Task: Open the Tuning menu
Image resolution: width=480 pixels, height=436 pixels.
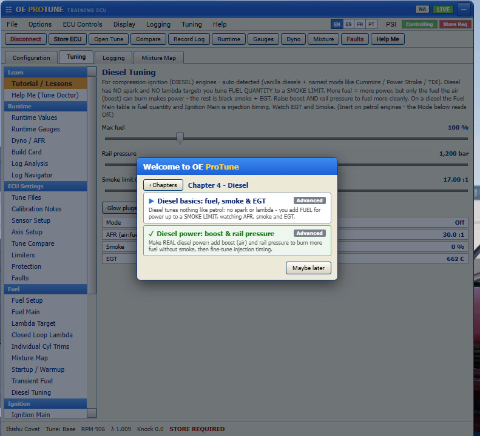Action: pos(191,24)
